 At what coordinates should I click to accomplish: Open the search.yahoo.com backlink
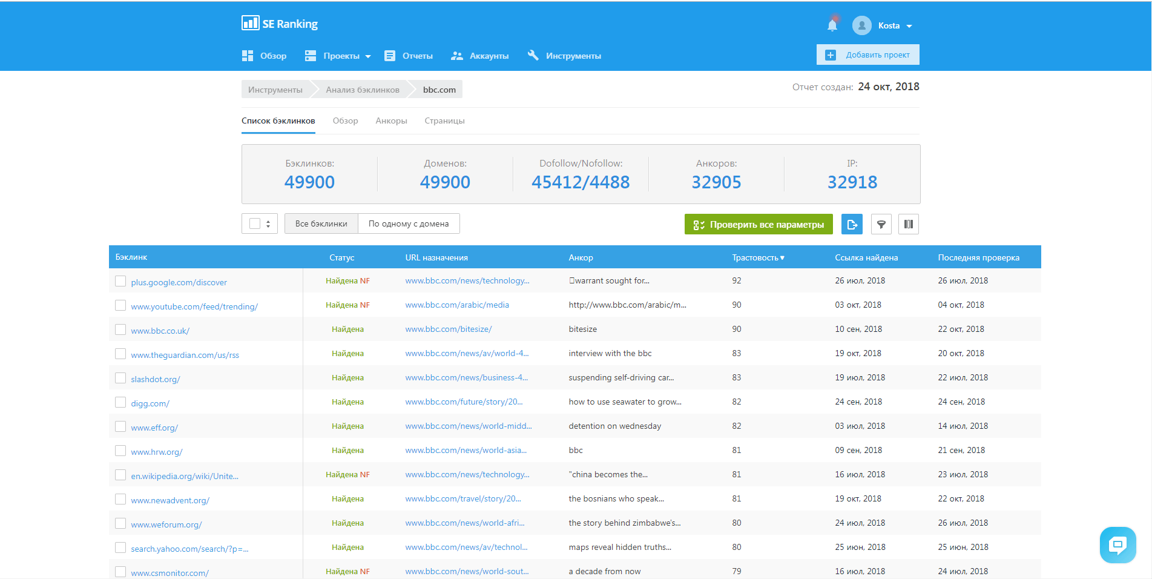click(189, 549)
